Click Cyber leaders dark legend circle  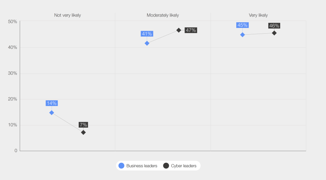[x=166, y=166]
